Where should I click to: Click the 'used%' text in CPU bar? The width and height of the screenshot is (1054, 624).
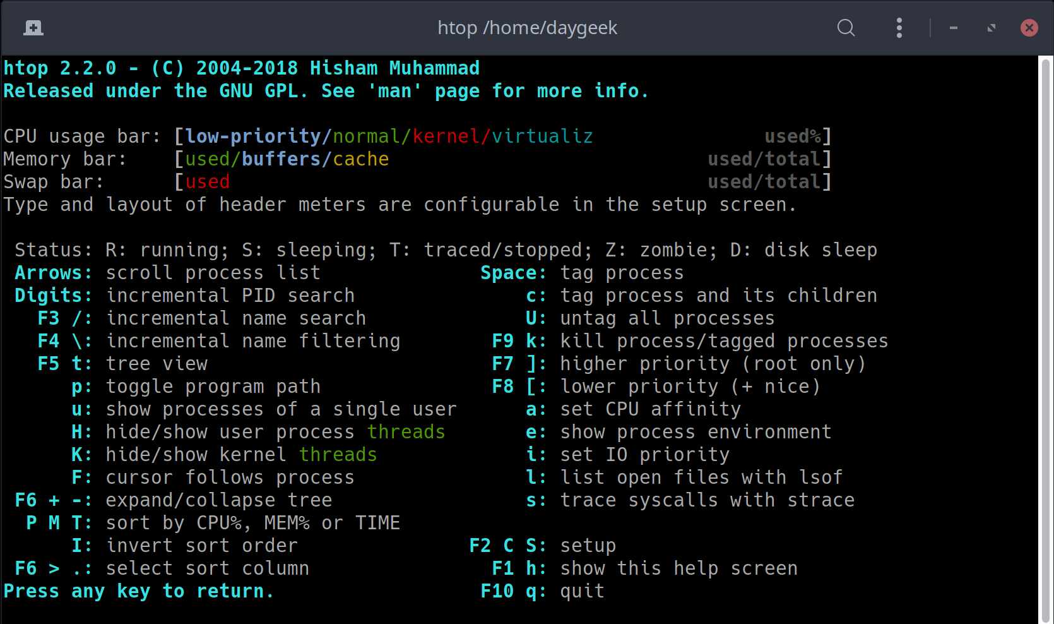point(793,136)
